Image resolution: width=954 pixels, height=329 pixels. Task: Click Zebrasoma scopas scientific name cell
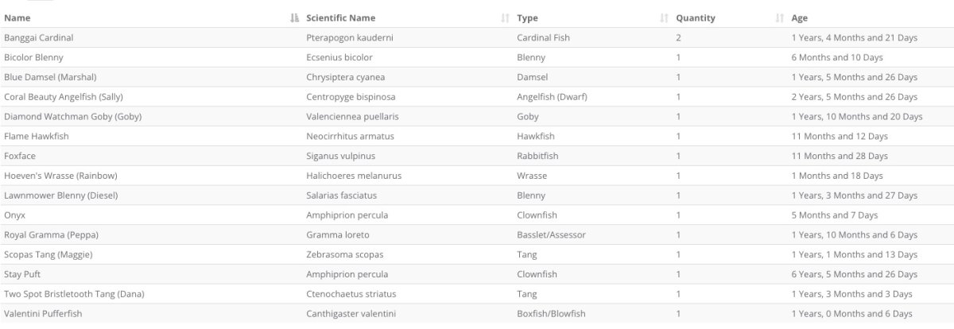345,254
